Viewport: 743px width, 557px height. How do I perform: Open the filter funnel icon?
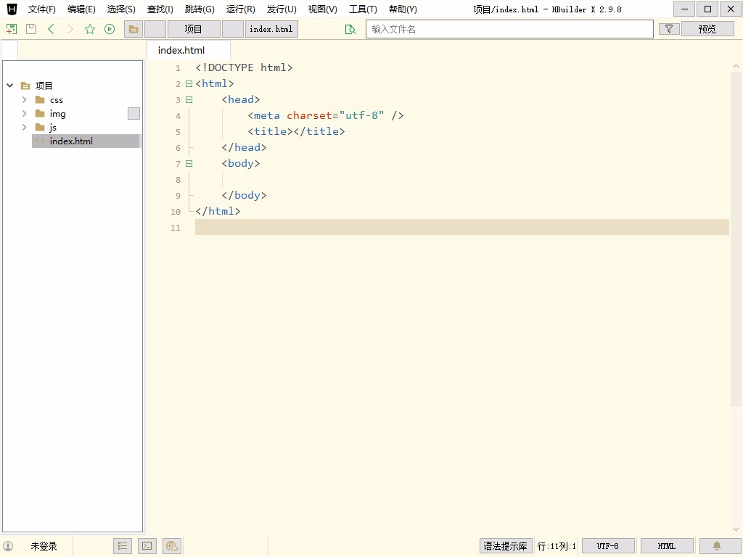[x=669, y=29]
